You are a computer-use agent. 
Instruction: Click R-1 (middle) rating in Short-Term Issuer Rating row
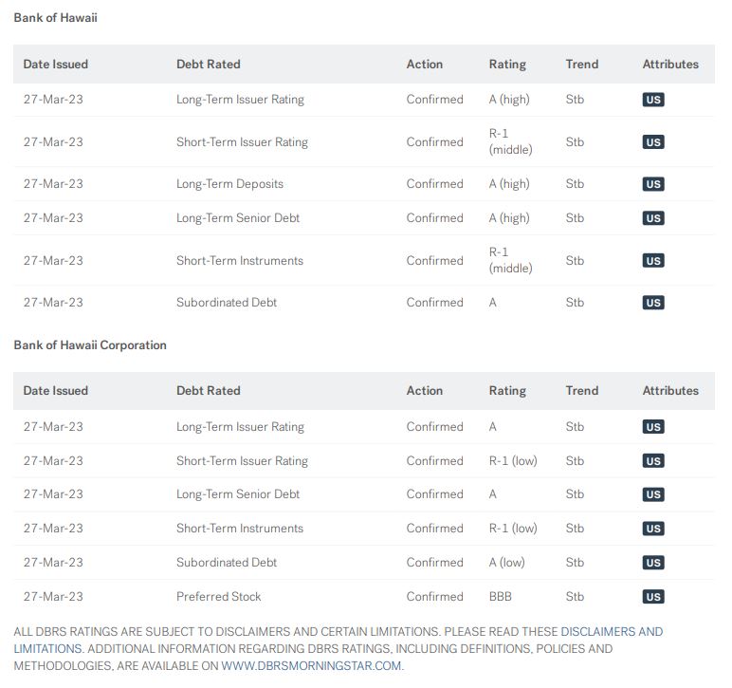pos(510,142)
